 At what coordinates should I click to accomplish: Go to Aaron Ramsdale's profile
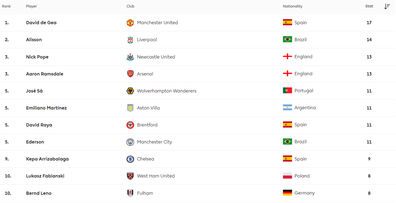click(x=44, y=74)
